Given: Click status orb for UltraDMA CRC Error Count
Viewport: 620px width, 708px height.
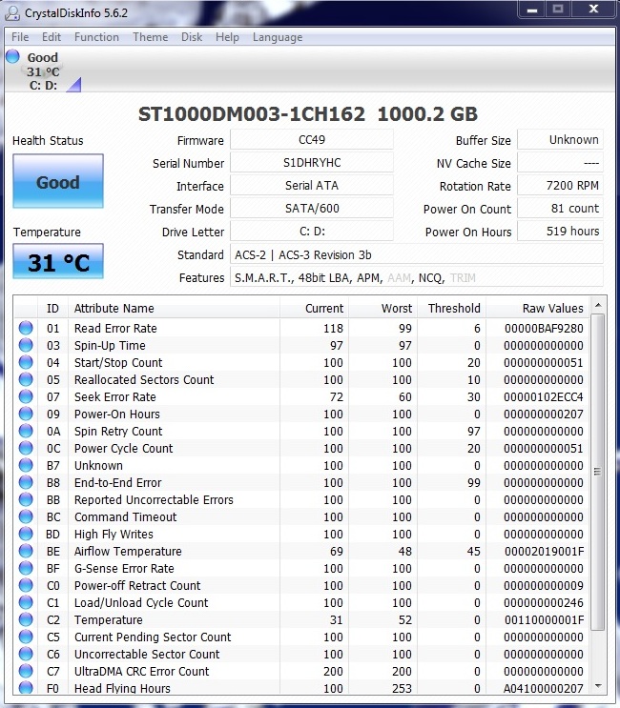Looking at the screenshot, I should [x=26, y=671].
